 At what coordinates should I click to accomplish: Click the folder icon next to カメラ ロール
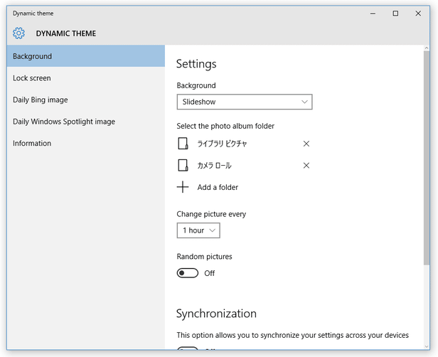click(183, 166)
